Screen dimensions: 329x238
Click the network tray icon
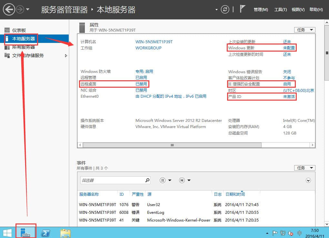click(x=283, y=233)
